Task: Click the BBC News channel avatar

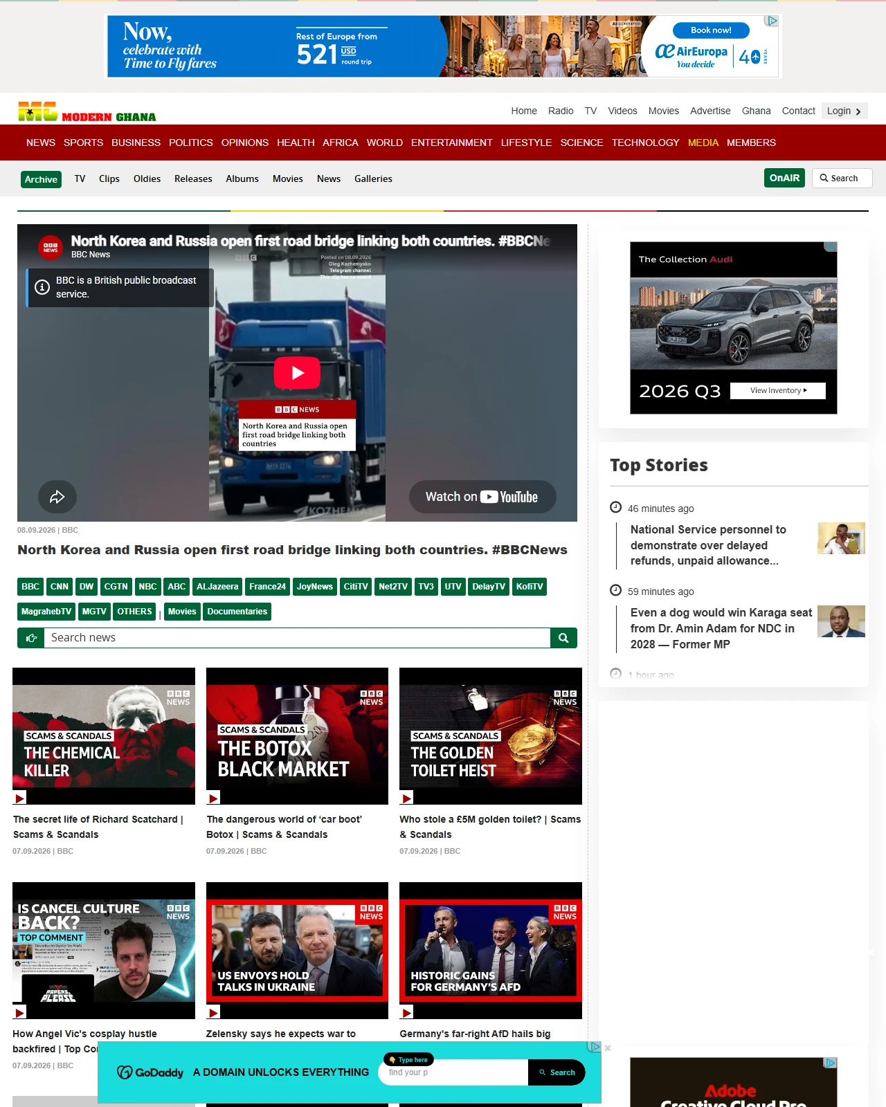Action: 51,248
